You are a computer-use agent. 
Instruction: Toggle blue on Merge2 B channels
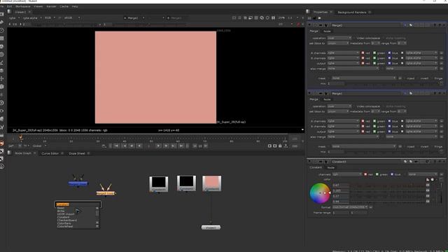389,58
